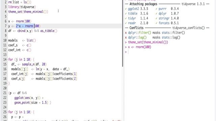216x121 pixels.
Task: Click theme_set(theme_minimal()) on editor line 4
Action: 28,12
